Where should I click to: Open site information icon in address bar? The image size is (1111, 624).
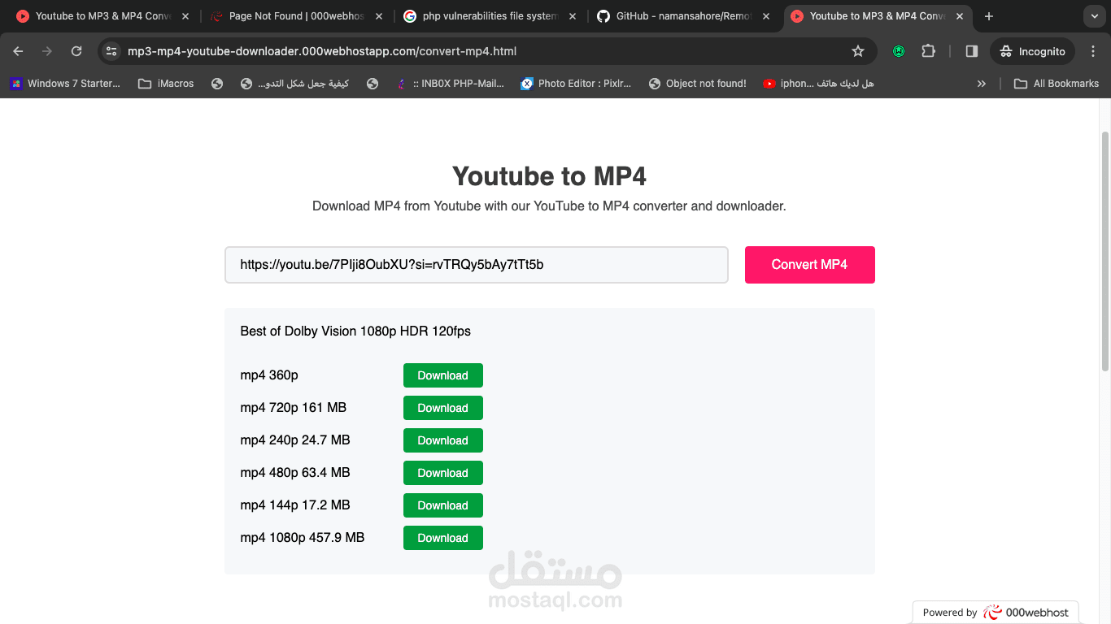pos(111,51)
